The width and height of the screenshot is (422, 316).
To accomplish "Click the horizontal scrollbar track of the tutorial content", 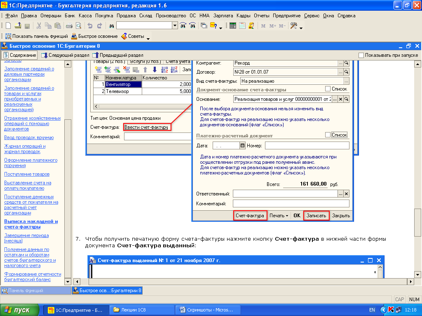I will tap(248, 281).
